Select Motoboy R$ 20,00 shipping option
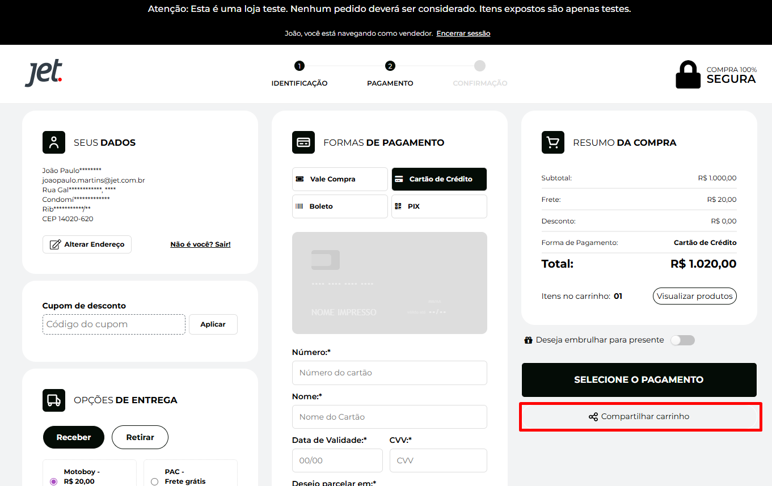The height and width of the screenshot is (486, 772). point(54,481)
